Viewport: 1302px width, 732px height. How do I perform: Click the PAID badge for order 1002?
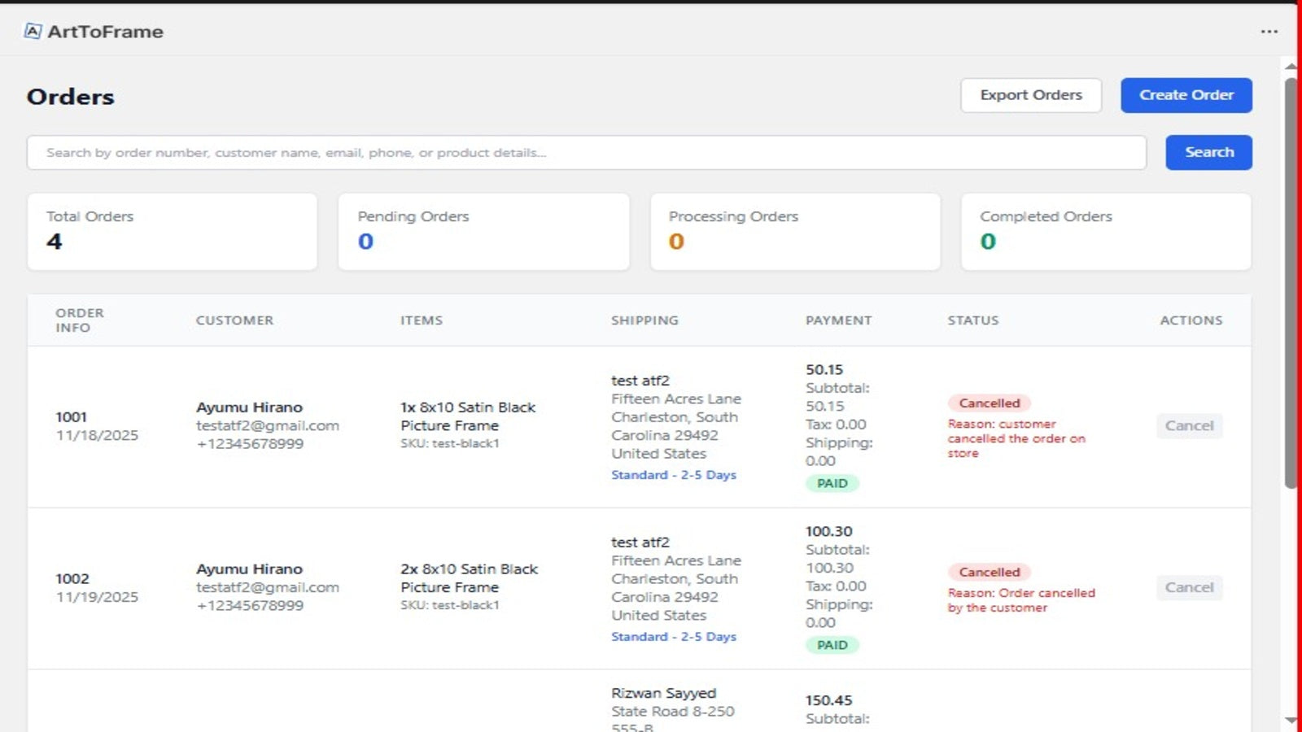[x=832, y=646]
